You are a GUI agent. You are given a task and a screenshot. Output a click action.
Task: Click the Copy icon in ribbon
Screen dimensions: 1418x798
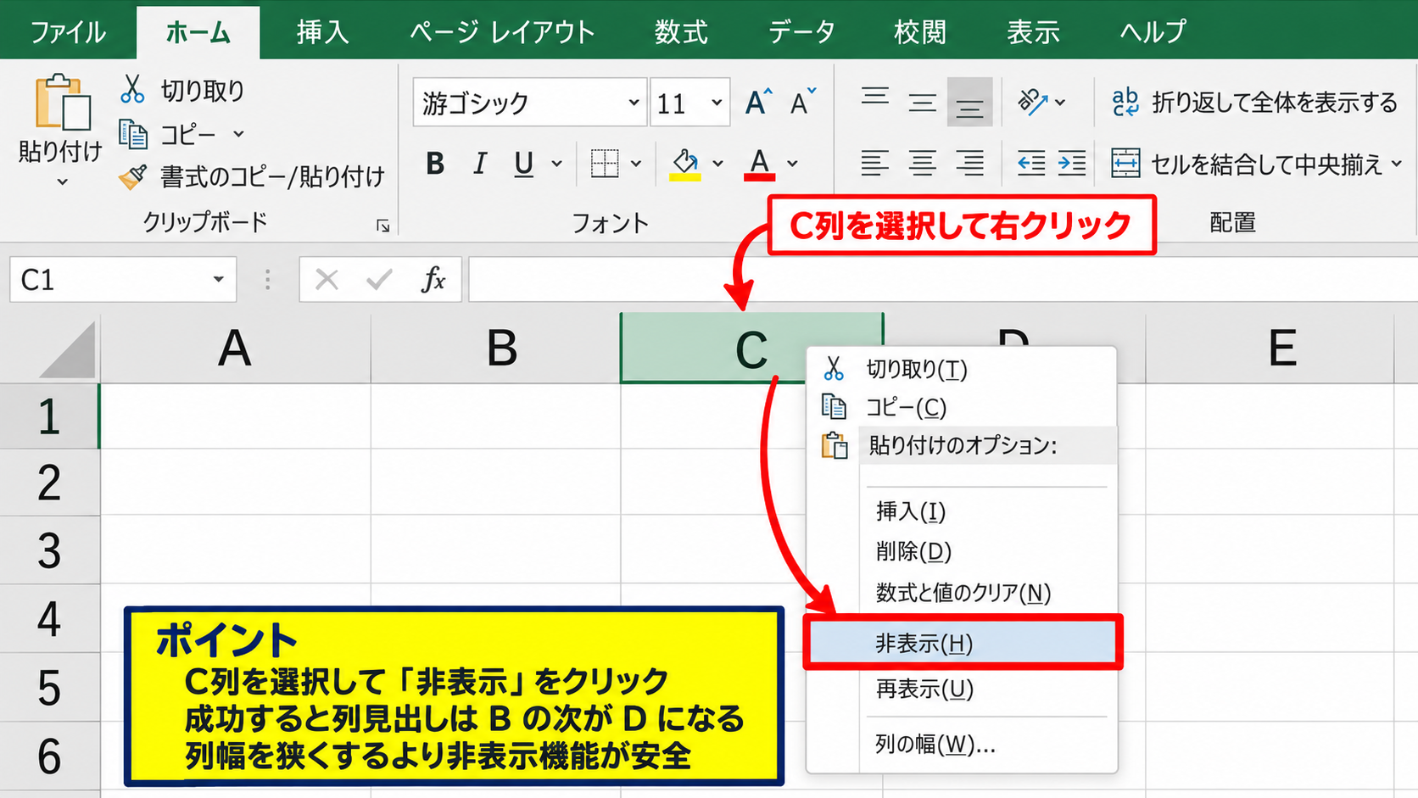(x=133, y=134)
